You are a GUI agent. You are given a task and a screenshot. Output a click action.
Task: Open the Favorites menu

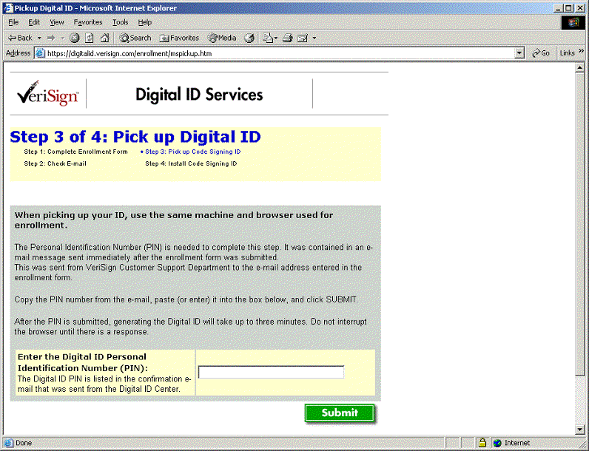[88, 22]
